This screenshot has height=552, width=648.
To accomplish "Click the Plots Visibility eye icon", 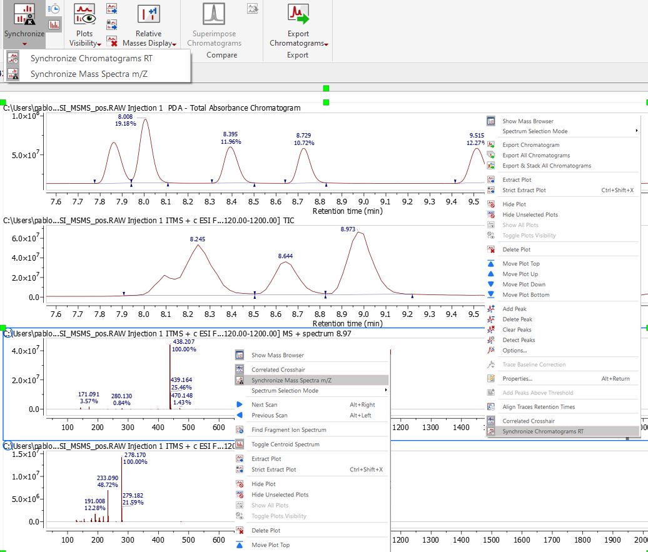I will coord(84,14).
